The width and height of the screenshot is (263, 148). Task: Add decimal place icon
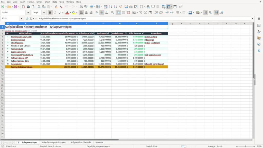(x=156, y=13)
